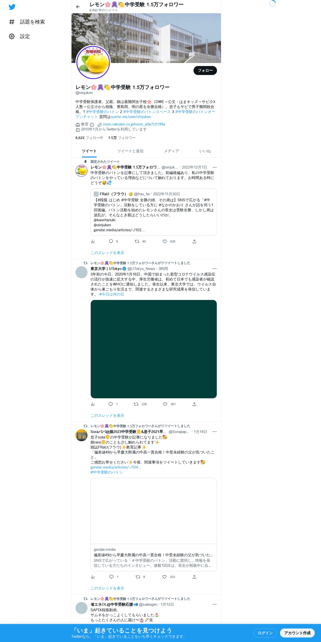Click the 1.5万 フォロワー count
Viewport: 321px width, 642px height.
pos(122,138)
